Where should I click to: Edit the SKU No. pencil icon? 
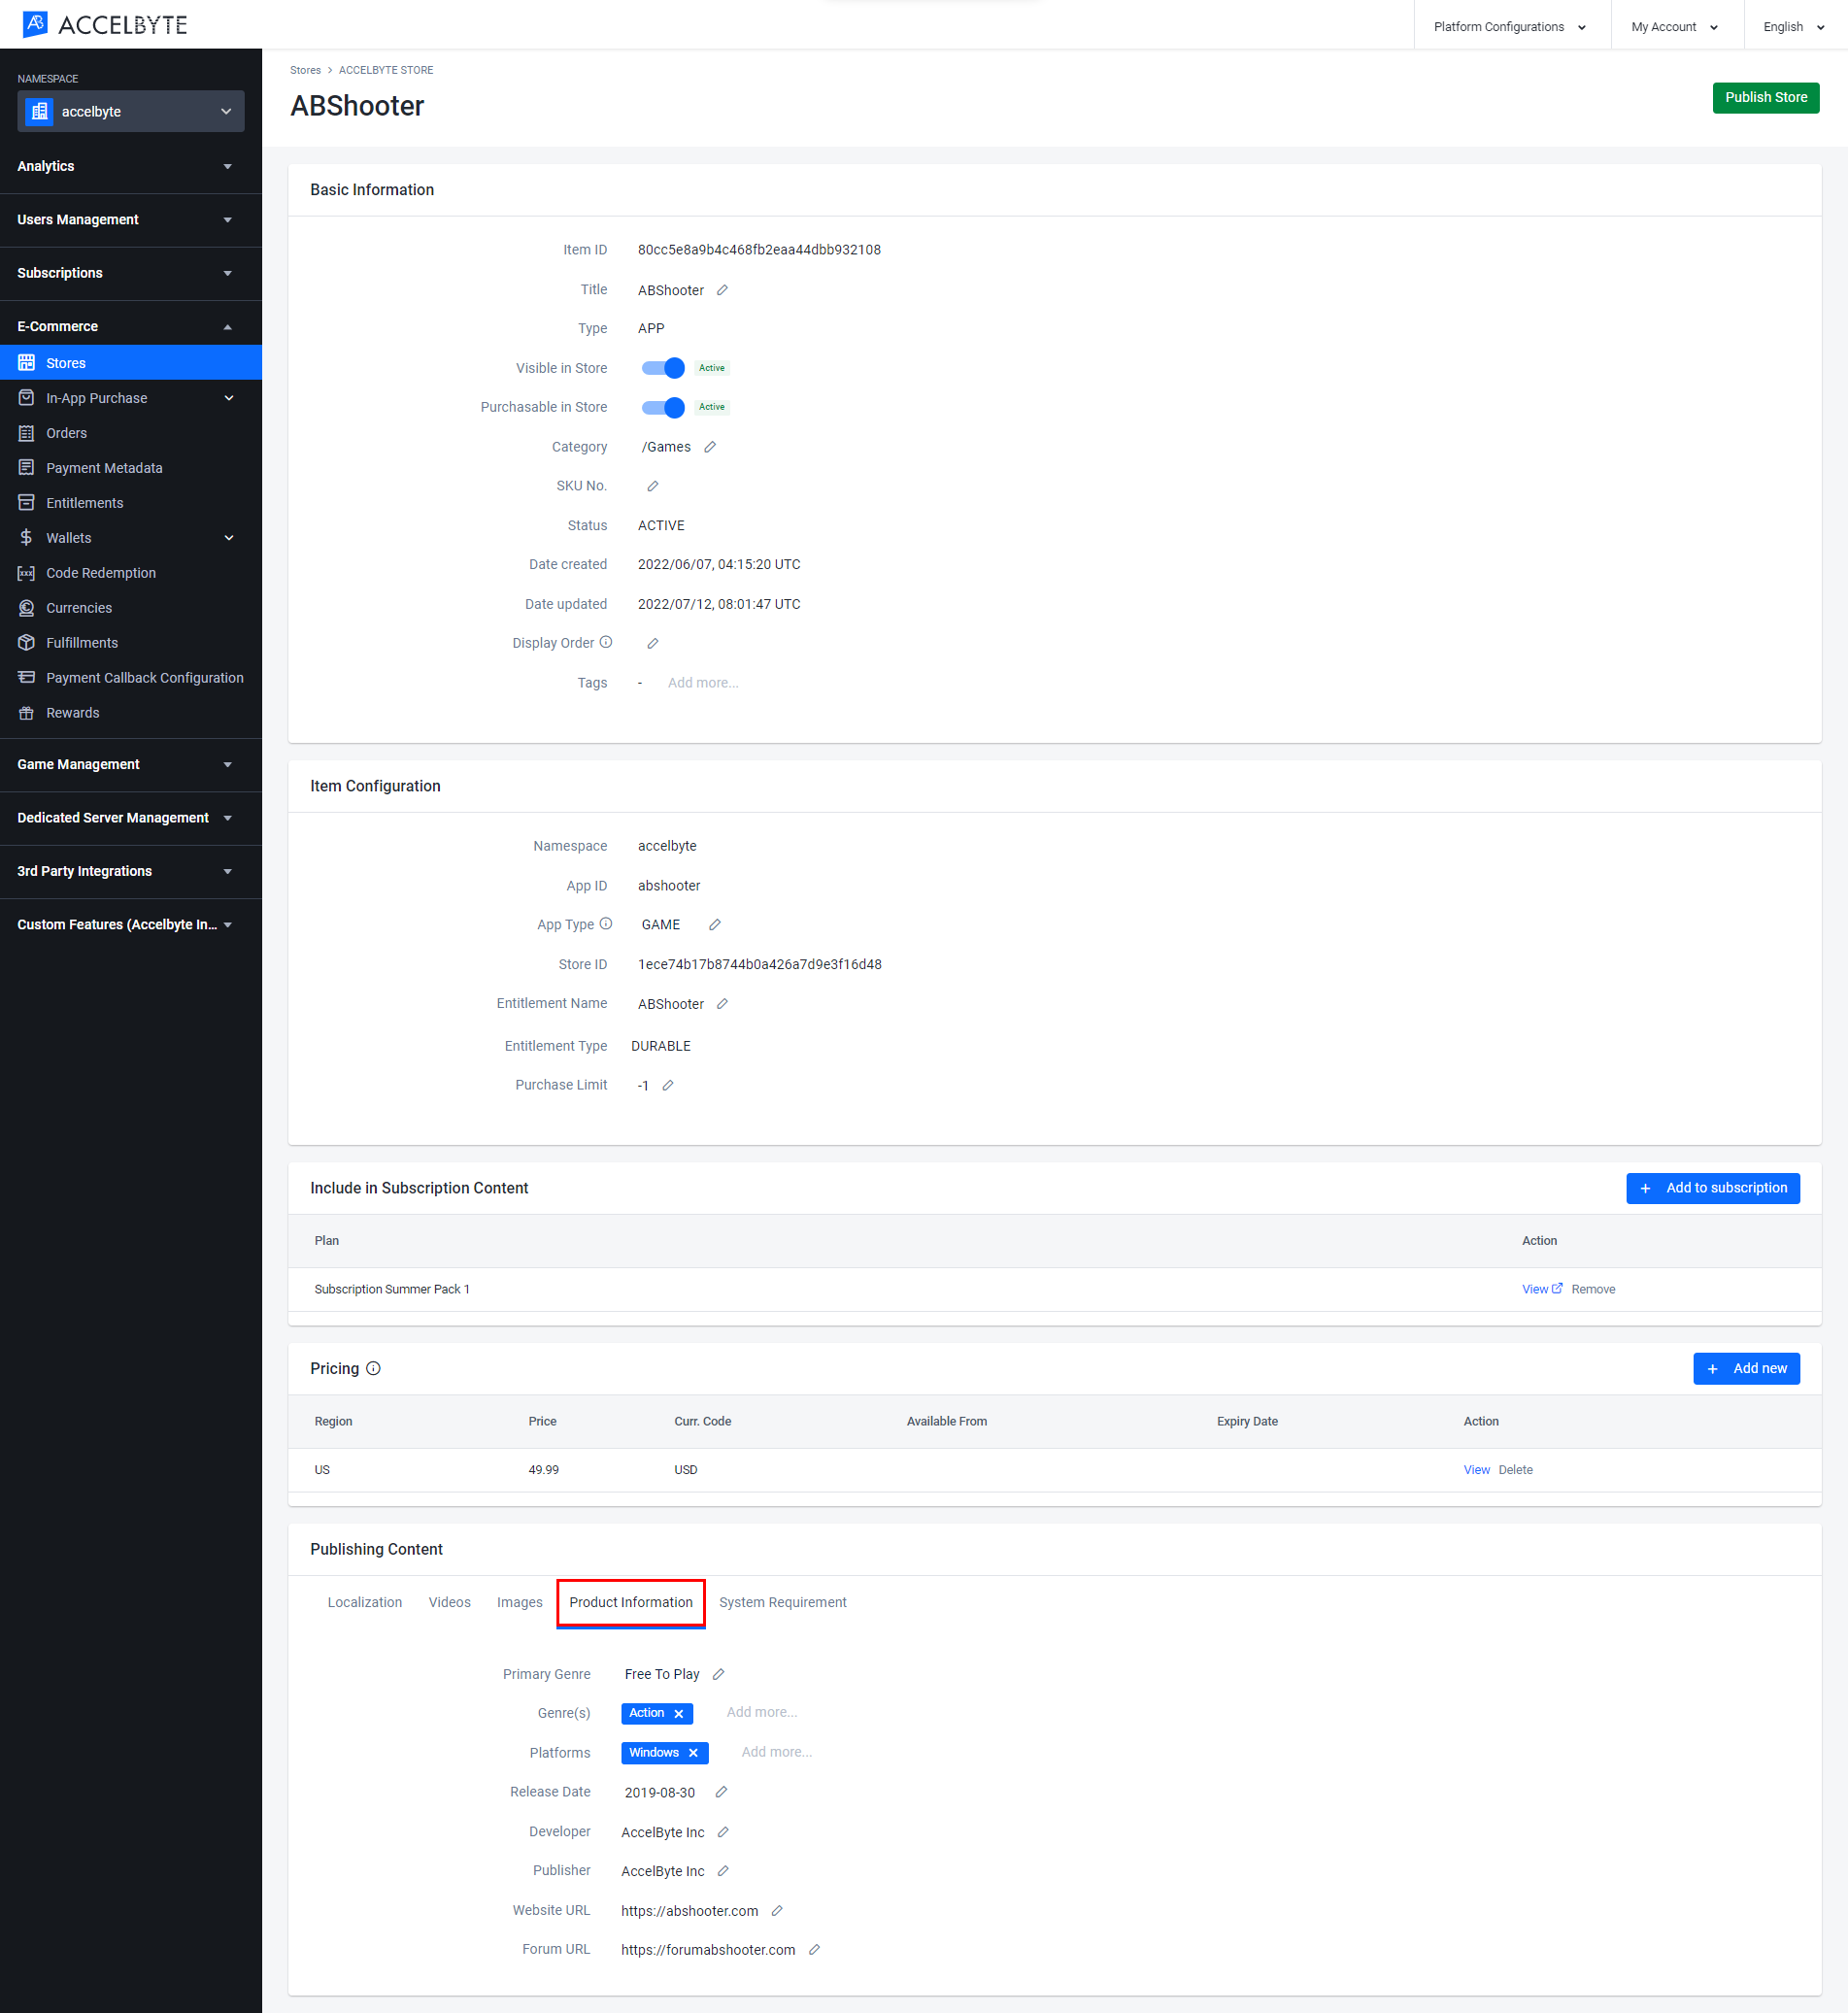[653, 486]
